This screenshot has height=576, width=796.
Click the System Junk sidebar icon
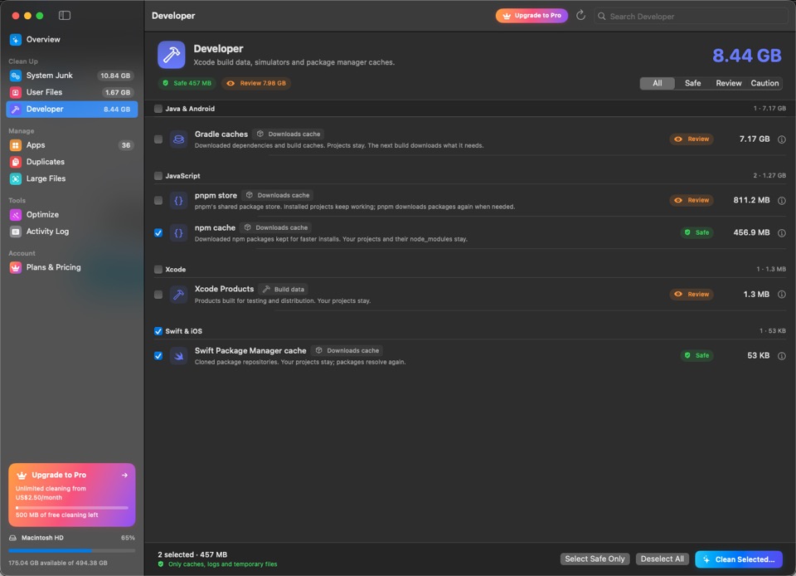(16, 76)
